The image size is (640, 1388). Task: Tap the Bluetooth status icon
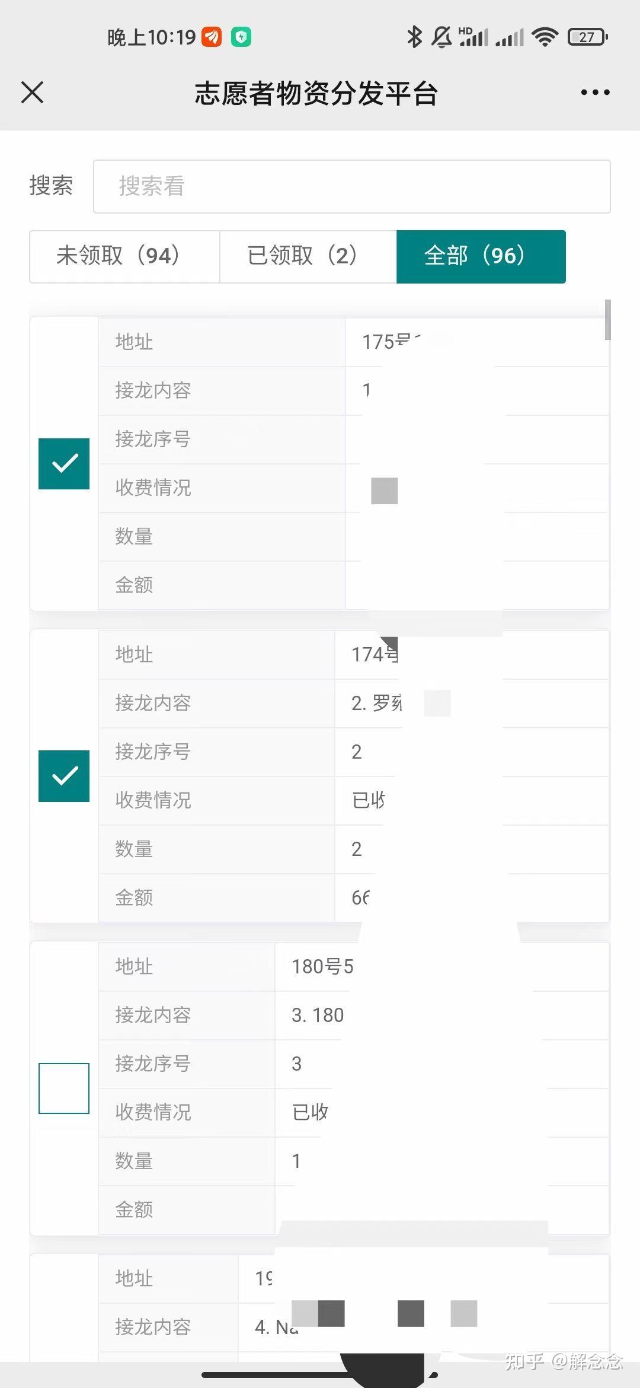tap(414, 37)
